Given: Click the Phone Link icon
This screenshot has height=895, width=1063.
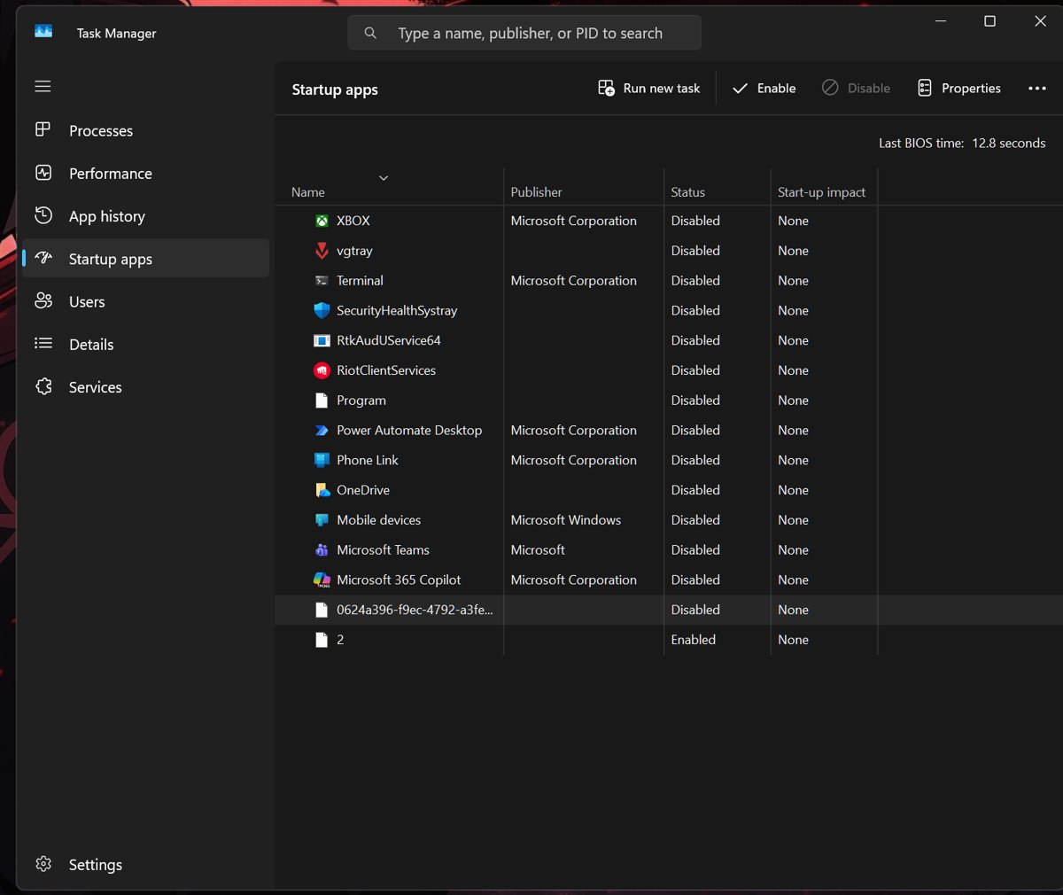Looking at the screenshot, I should point(322,460).
